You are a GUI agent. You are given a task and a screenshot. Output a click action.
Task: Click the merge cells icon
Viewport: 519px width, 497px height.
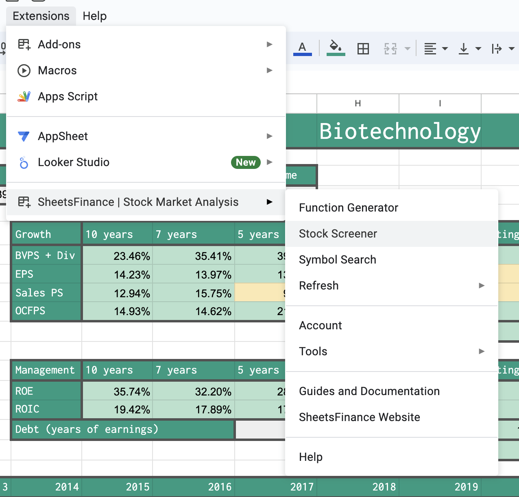click(x=390, y=49)
